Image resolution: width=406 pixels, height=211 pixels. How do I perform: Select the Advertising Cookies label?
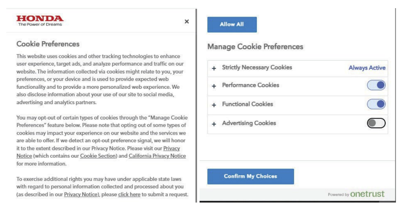249,123
